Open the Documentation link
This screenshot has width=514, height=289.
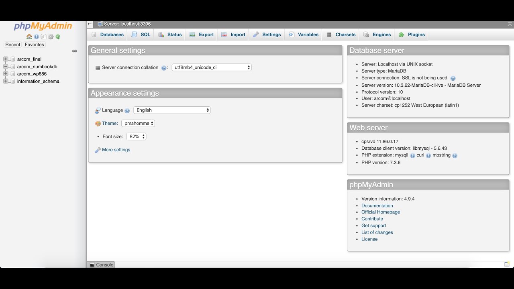[x=377, y=206]
